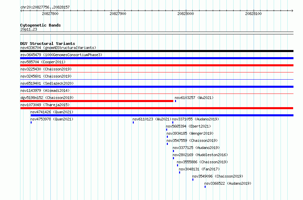Open nsv2802169 Huddleston2016 label

coord(200,155)
